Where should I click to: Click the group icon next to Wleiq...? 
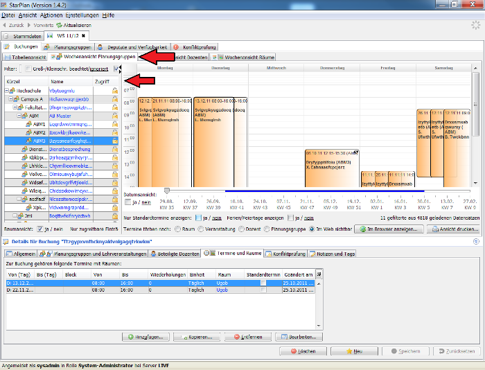25,191
